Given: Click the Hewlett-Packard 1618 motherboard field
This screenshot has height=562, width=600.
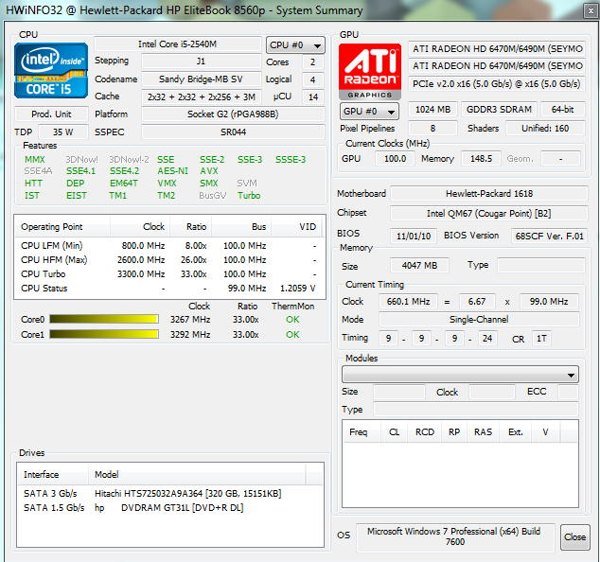Looking at the screenshot, I should coord(489,194).
